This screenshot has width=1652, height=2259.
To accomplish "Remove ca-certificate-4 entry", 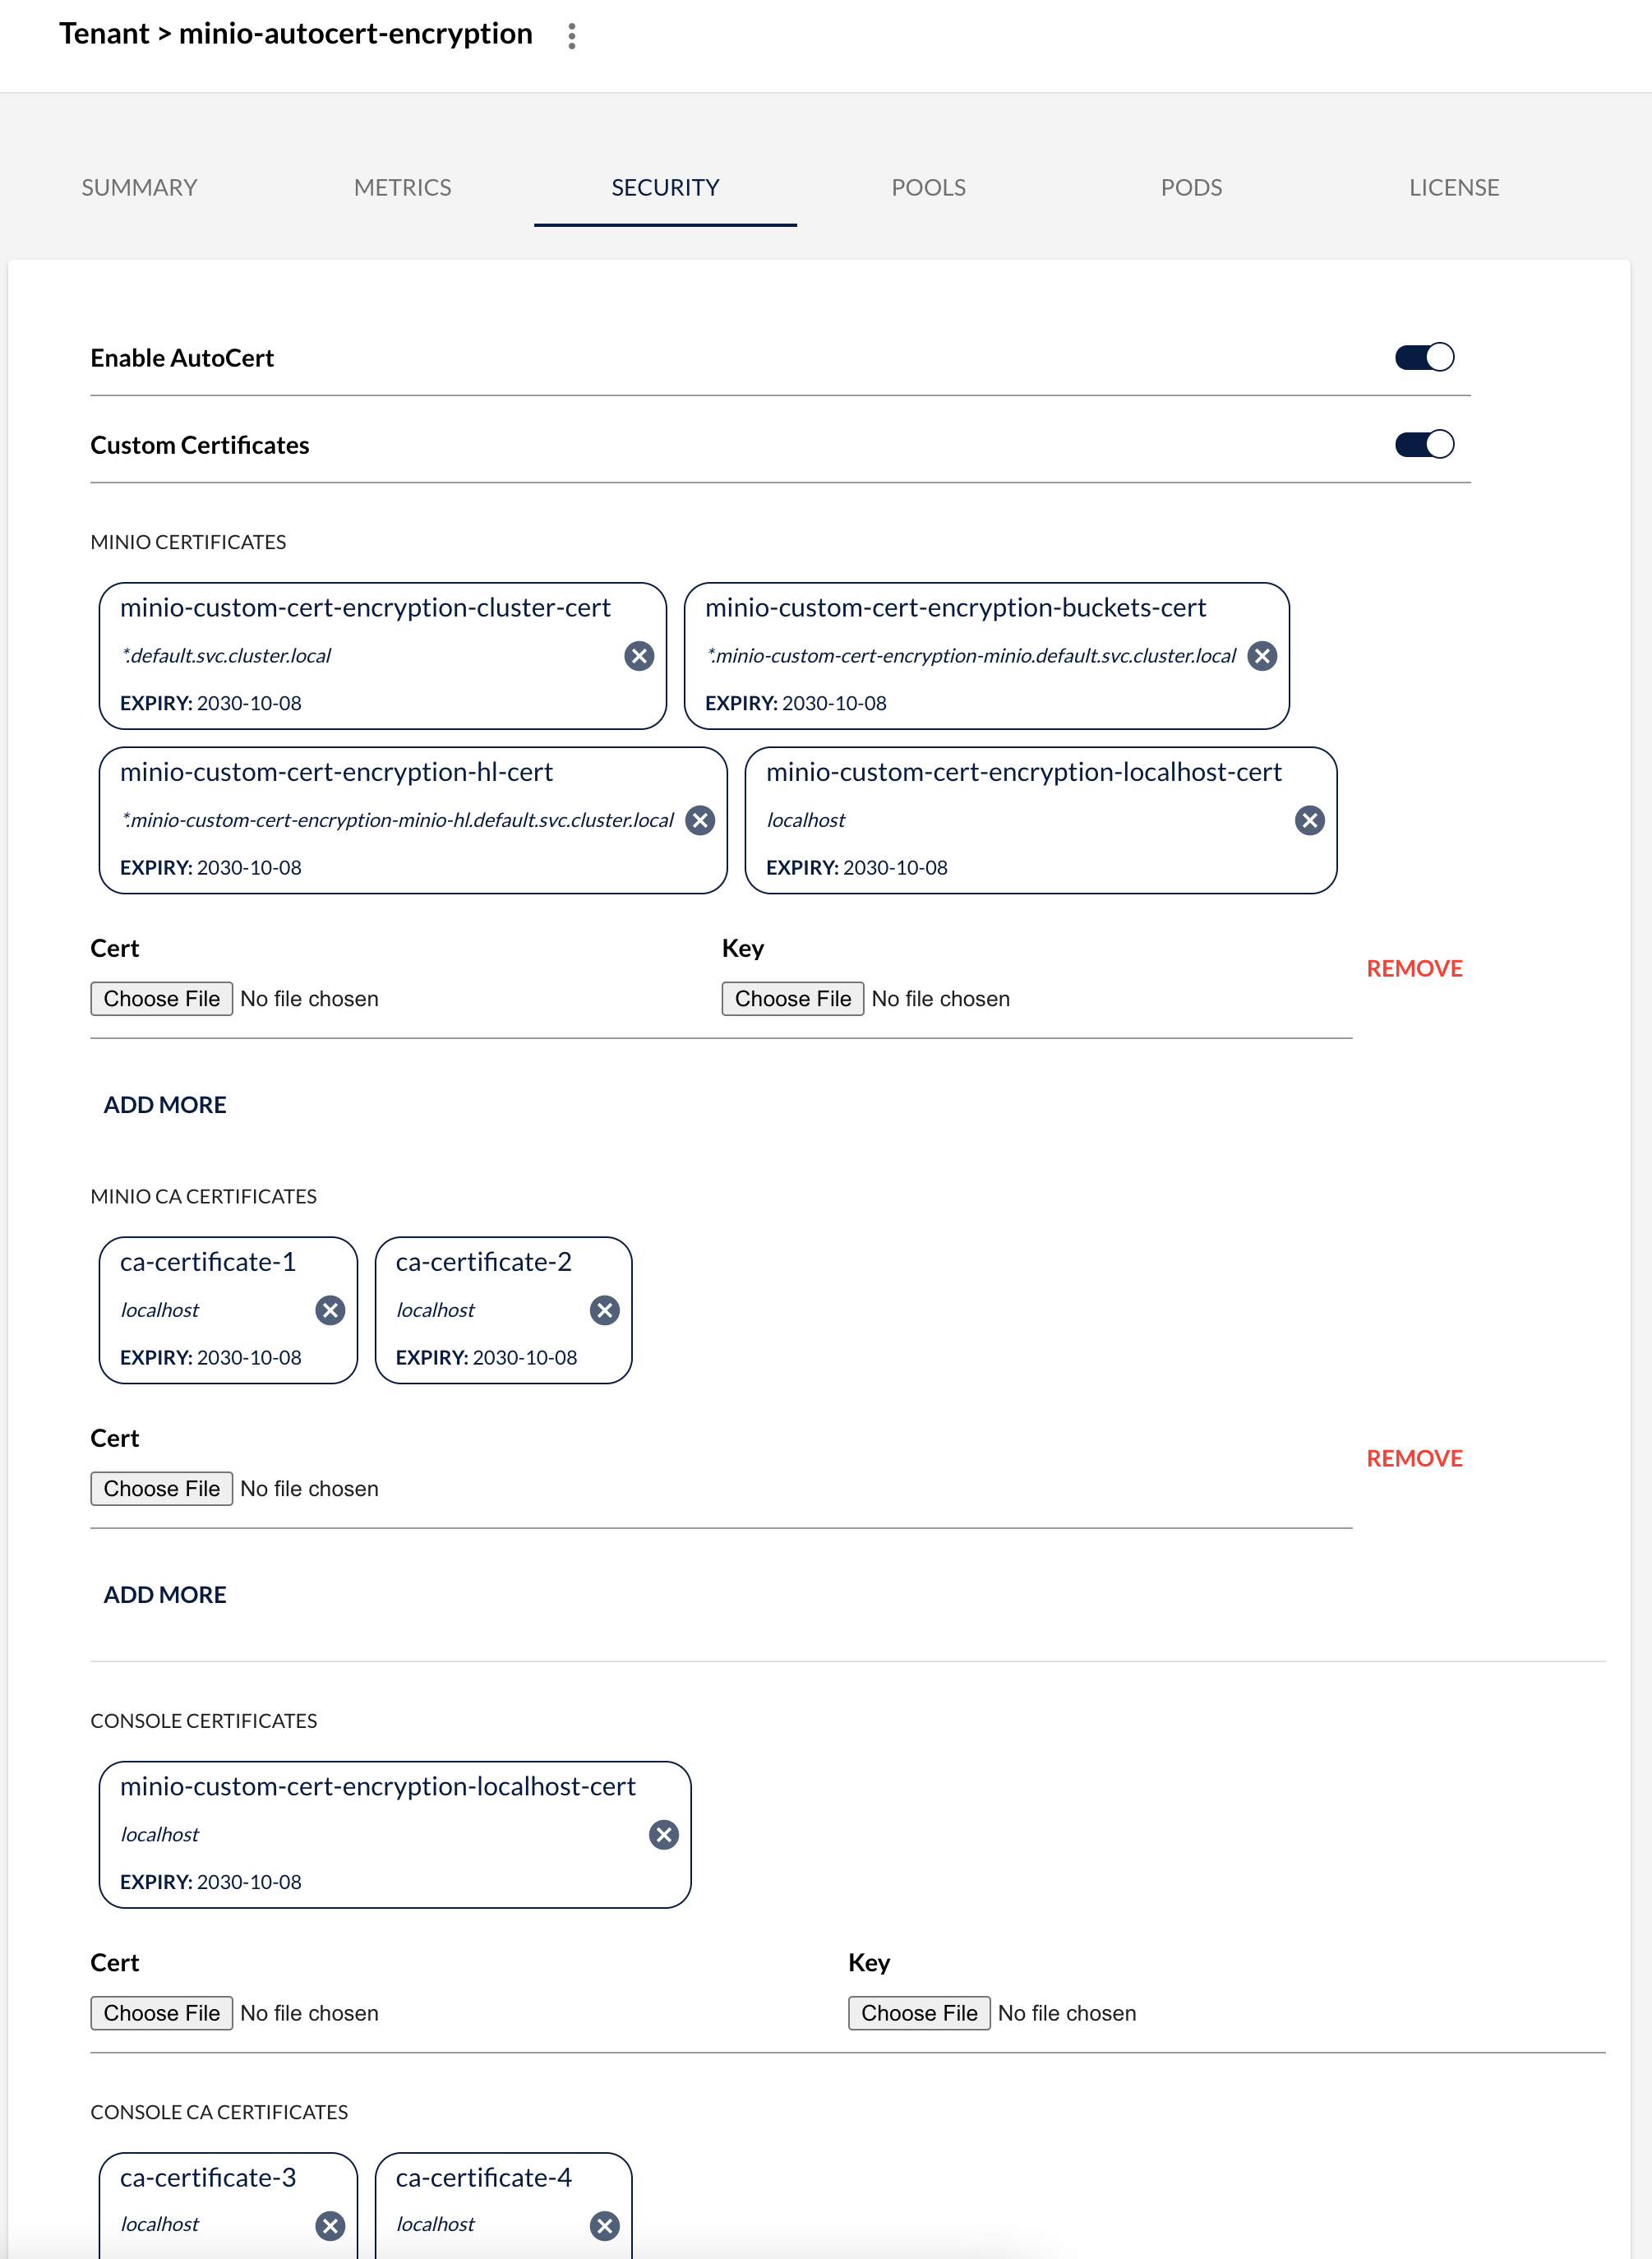I will coord(604,2225).
